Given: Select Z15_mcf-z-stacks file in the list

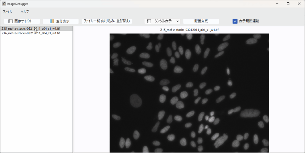Looking at the screenshot, I should 36,29.
